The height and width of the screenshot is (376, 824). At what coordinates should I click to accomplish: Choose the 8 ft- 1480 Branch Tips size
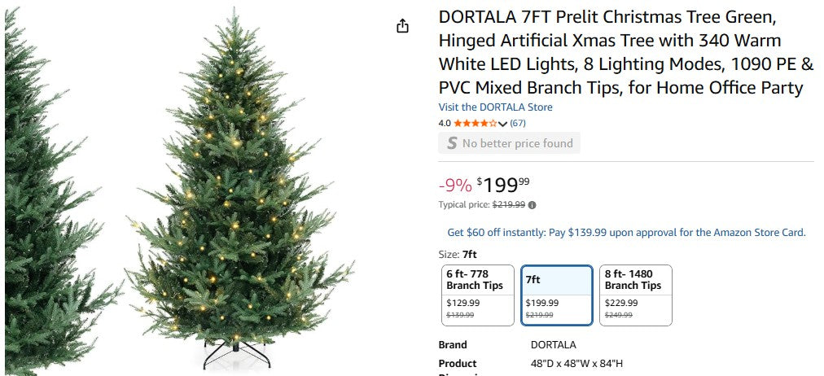click(635, 295)
